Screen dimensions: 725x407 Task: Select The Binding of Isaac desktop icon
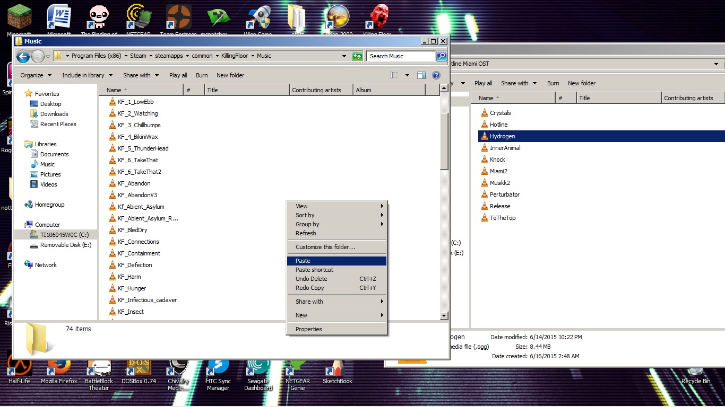point(99,20)
